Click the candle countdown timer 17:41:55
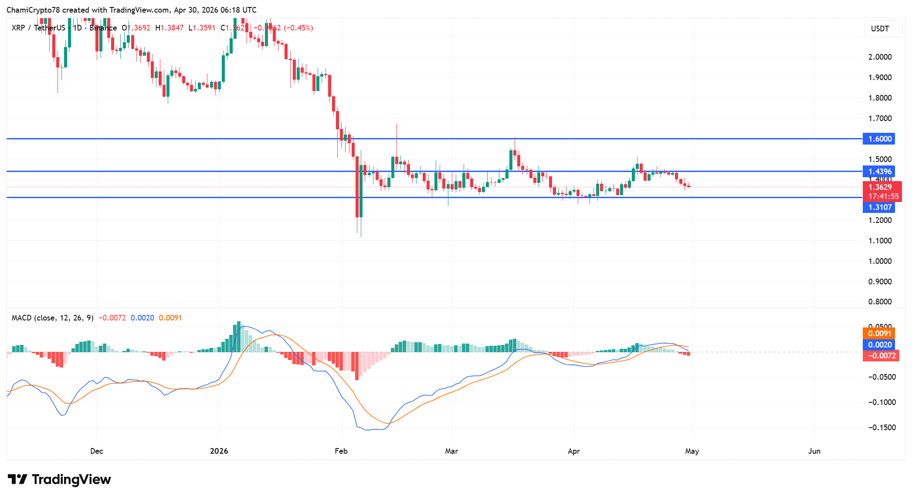This screenshot has height=499, width=912. pos(883,196)
